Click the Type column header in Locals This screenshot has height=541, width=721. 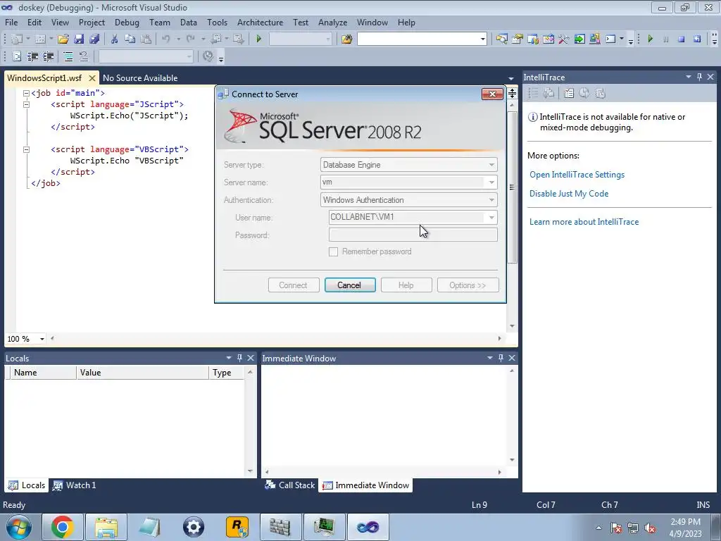(x=227, y=373)
